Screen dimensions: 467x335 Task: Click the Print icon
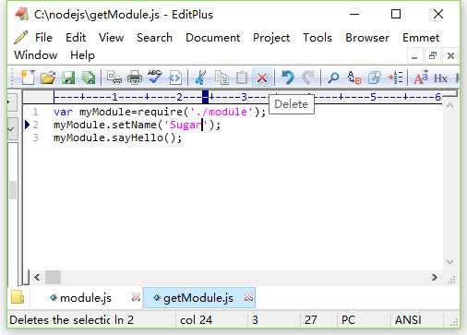pos(135,78)
